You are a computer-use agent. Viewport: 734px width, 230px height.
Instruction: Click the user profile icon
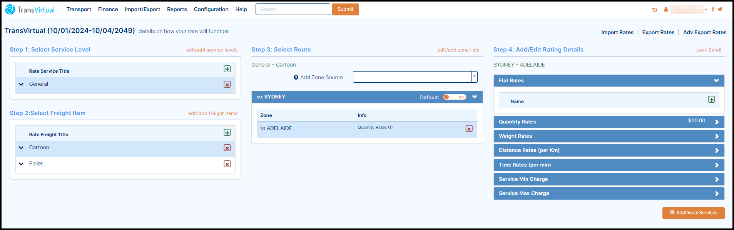666,9
